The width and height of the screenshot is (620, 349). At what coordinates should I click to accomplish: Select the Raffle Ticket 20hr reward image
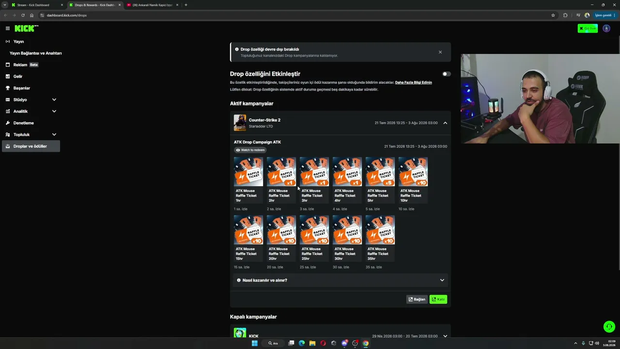(281, 230)
